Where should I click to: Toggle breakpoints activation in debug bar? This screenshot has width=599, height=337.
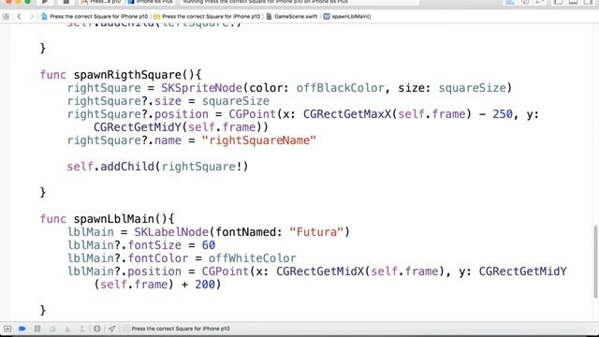click(22, 329)
